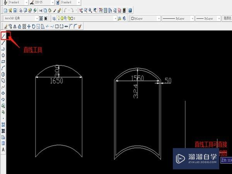Select the Polyline tool
The image size is (232, 174).
click(x=3, y=49)
